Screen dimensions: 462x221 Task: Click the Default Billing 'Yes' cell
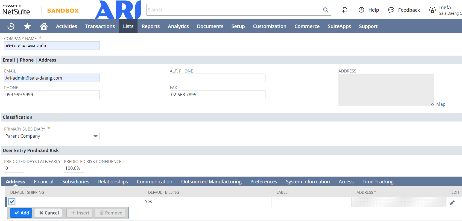click(207, 202)
